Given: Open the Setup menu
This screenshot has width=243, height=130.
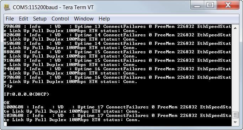Looking at the screenshot, I should tap(40, 19).
